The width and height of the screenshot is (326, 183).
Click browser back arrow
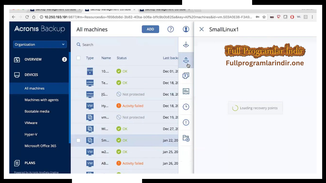pos(13,17)
